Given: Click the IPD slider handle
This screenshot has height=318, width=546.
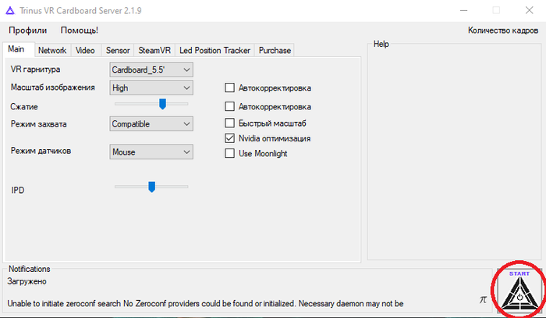Looking at the screenshot, I should pos(152,187).
